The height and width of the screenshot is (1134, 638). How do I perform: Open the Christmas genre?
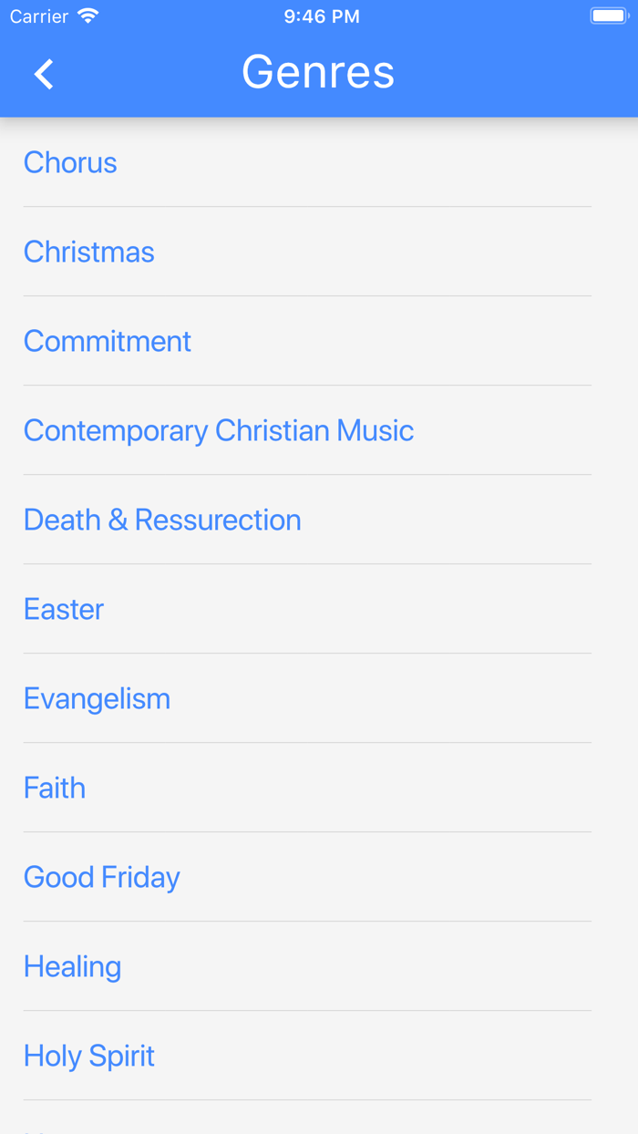coord(88,253)
